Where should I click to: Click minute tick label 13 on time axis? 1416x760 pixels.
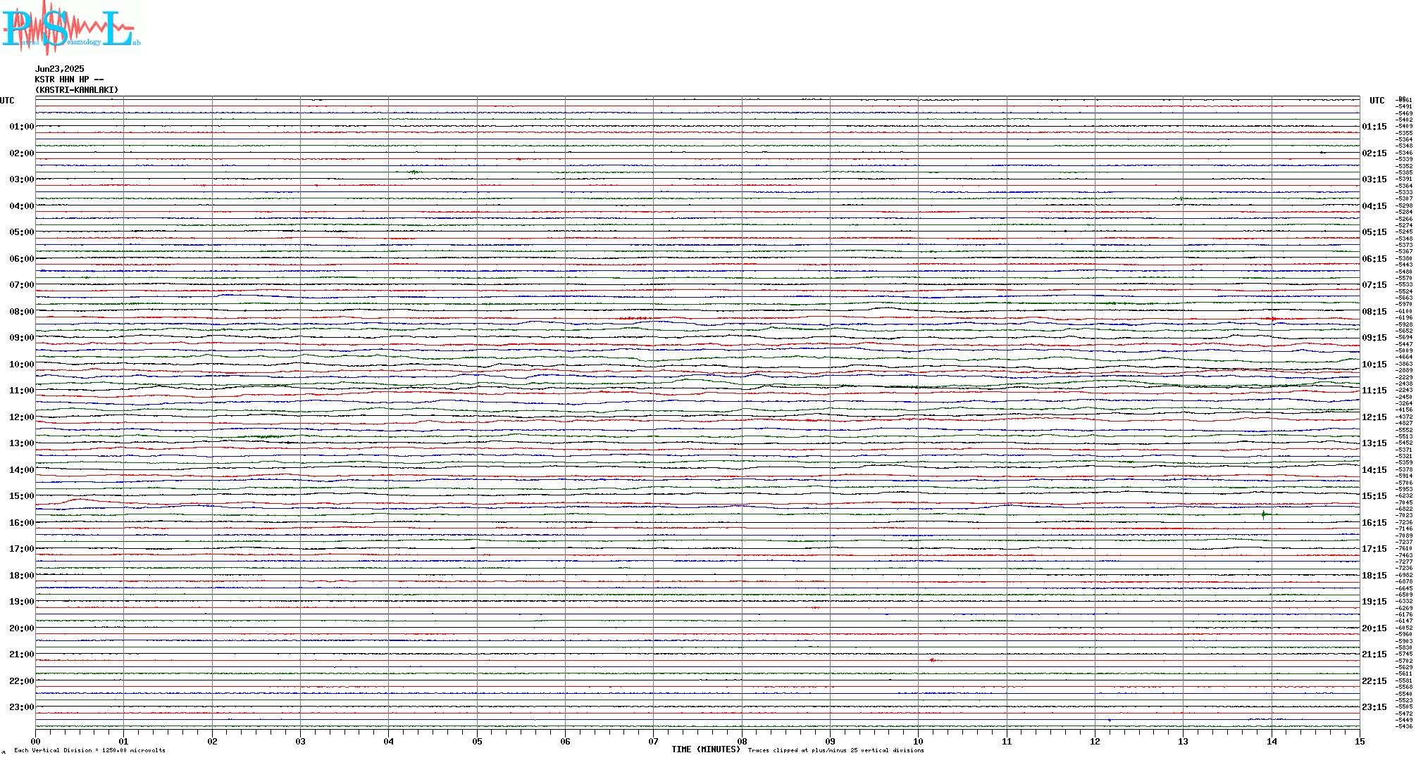tap(1184, 741)
